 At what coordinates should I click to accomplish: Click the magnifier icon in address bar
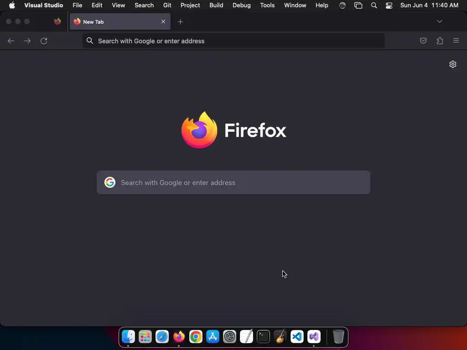point(90,41)
